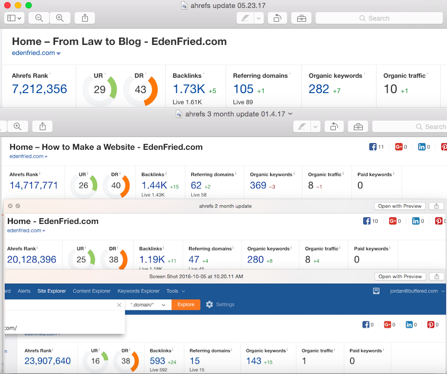Click Ahrefs Rank 7,212,356 value
The height and width of the screenshot is (374, 447).
coord(39,89)
